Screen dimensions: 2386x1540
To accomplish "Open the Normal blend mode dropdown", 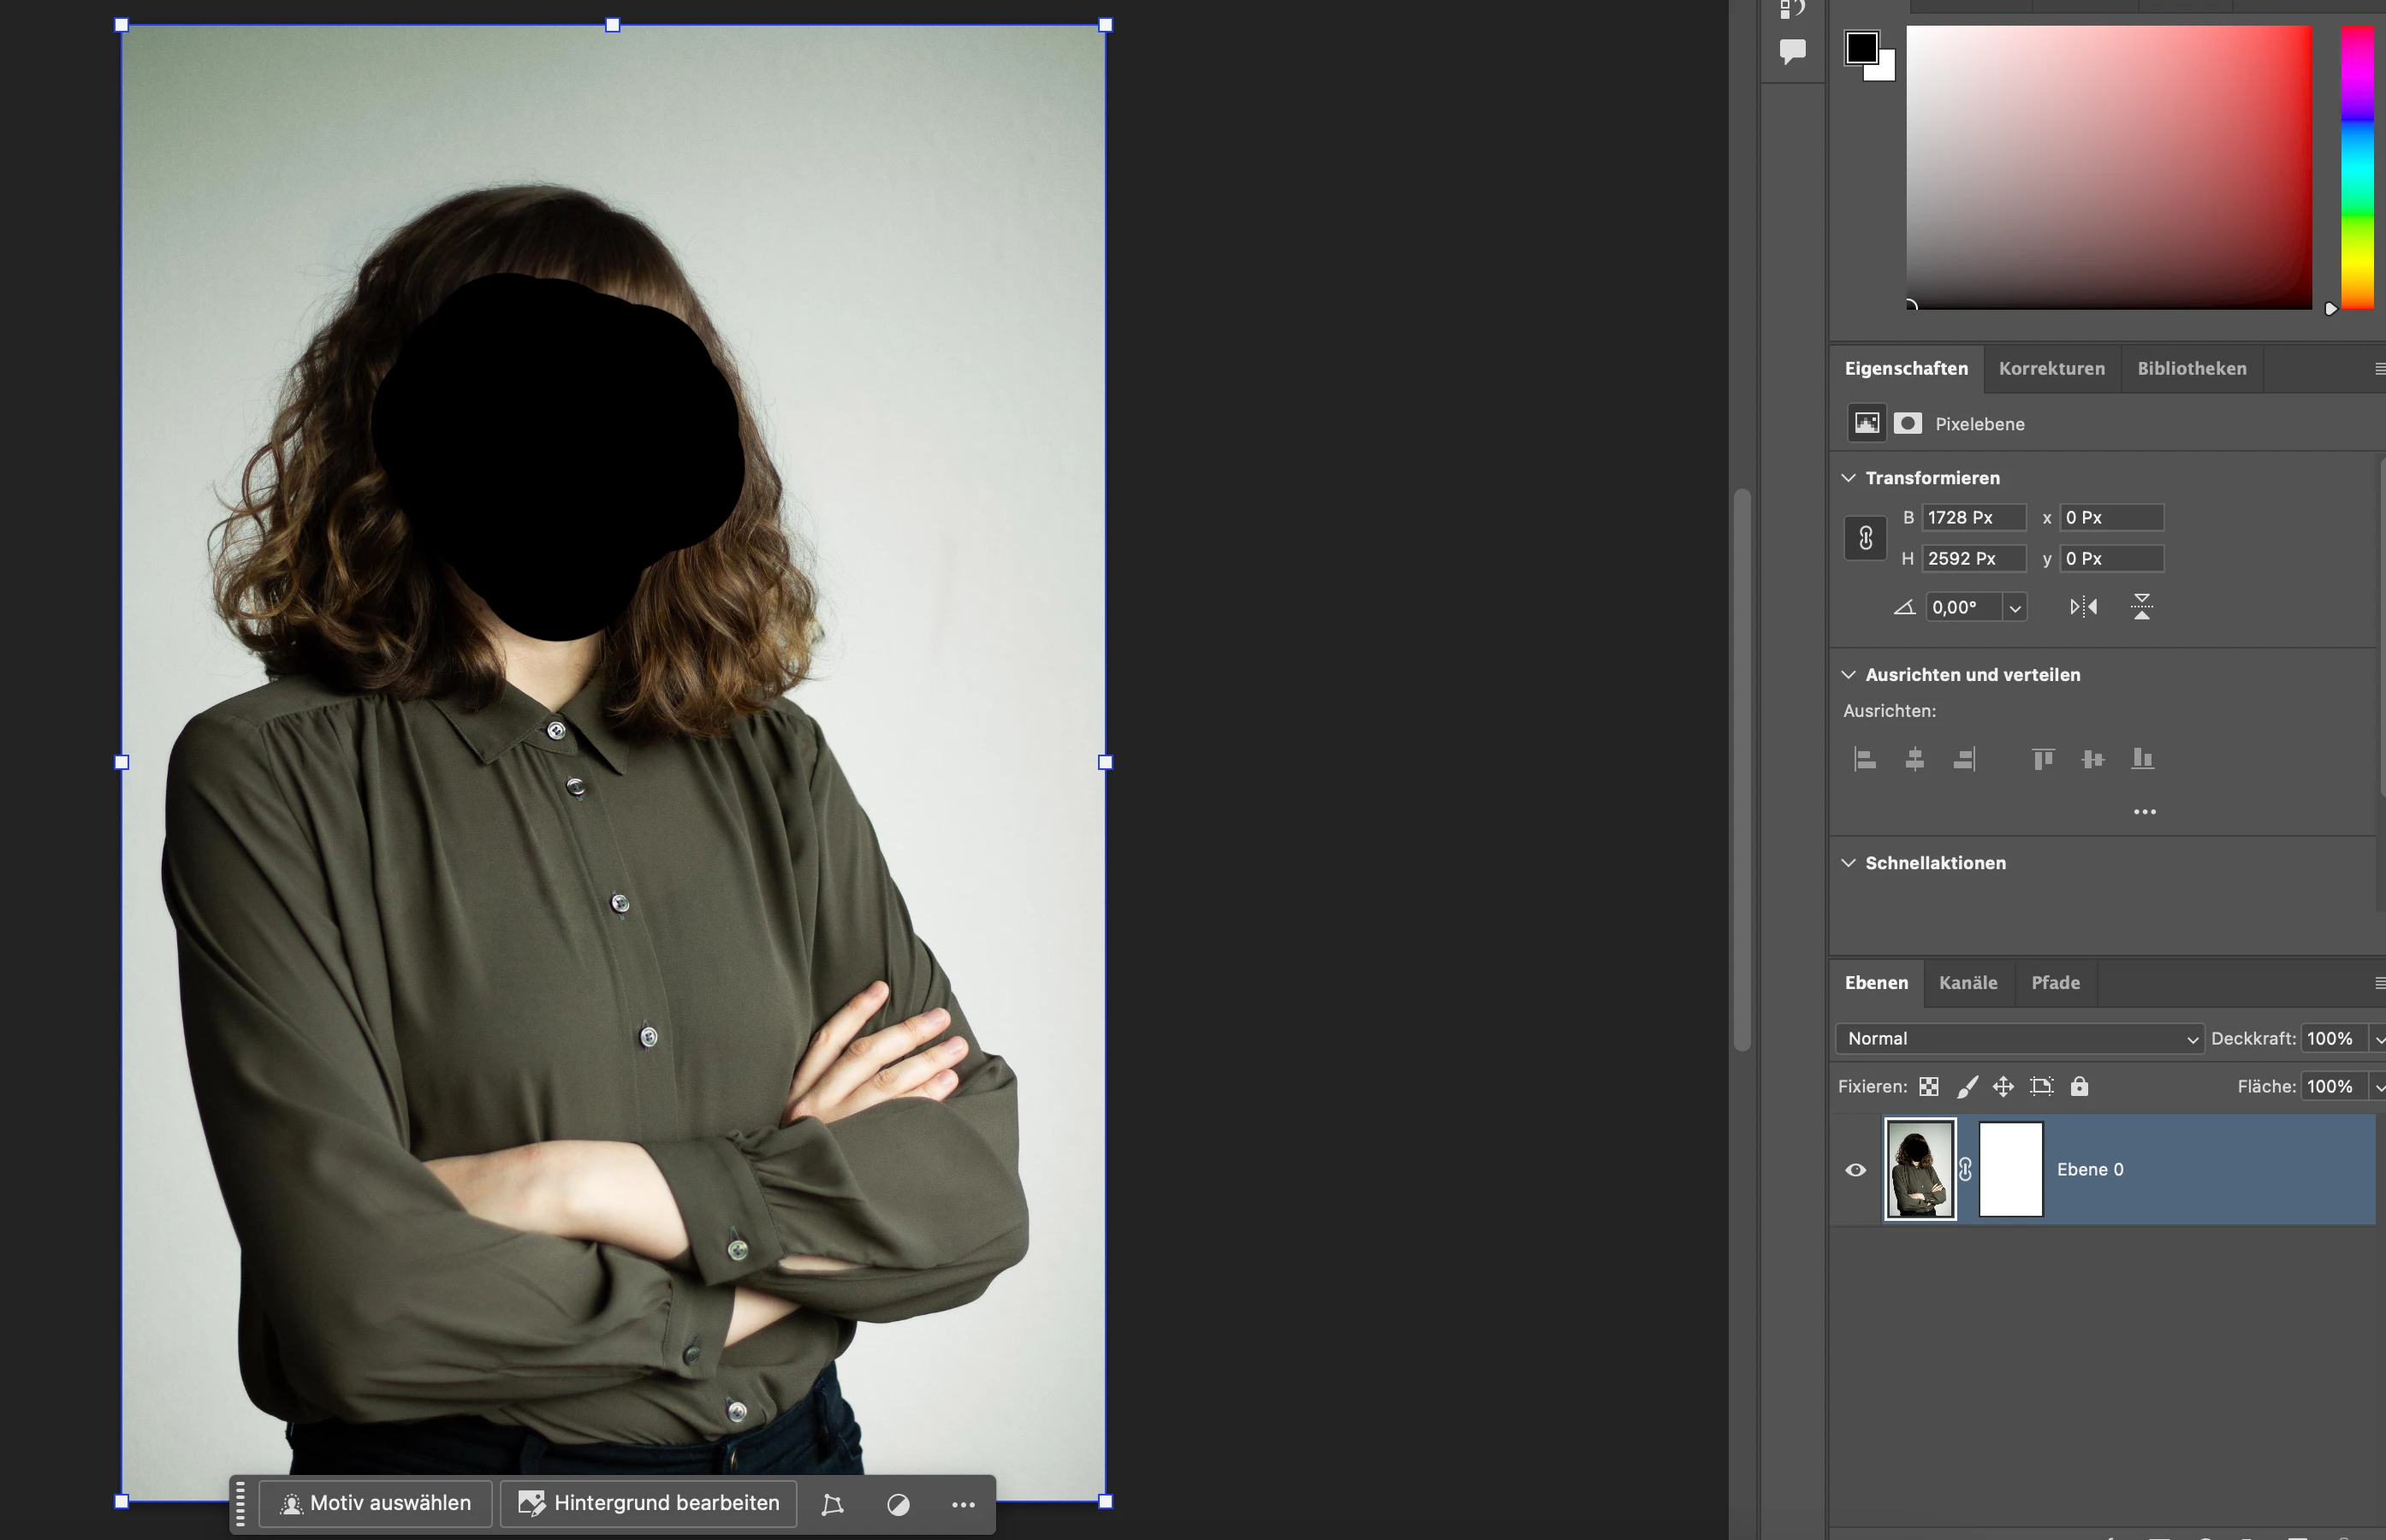I will tap(2018, 1038).
